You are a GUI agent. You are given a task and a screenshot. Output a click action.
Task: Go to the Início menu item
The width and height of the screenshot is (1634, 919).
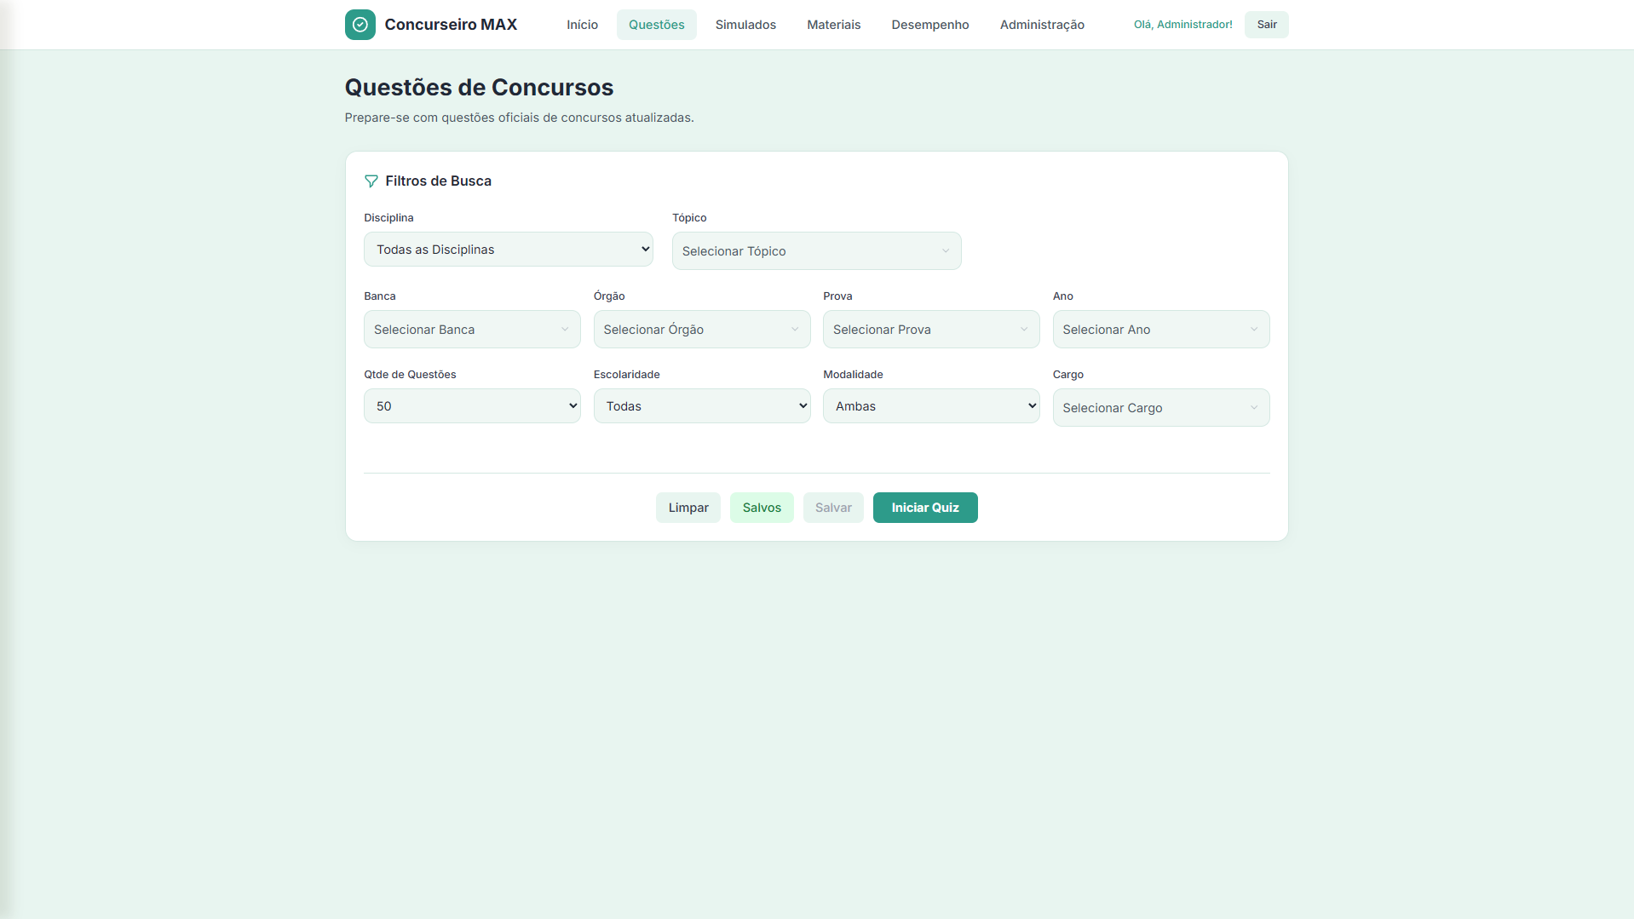coord(582,25)
